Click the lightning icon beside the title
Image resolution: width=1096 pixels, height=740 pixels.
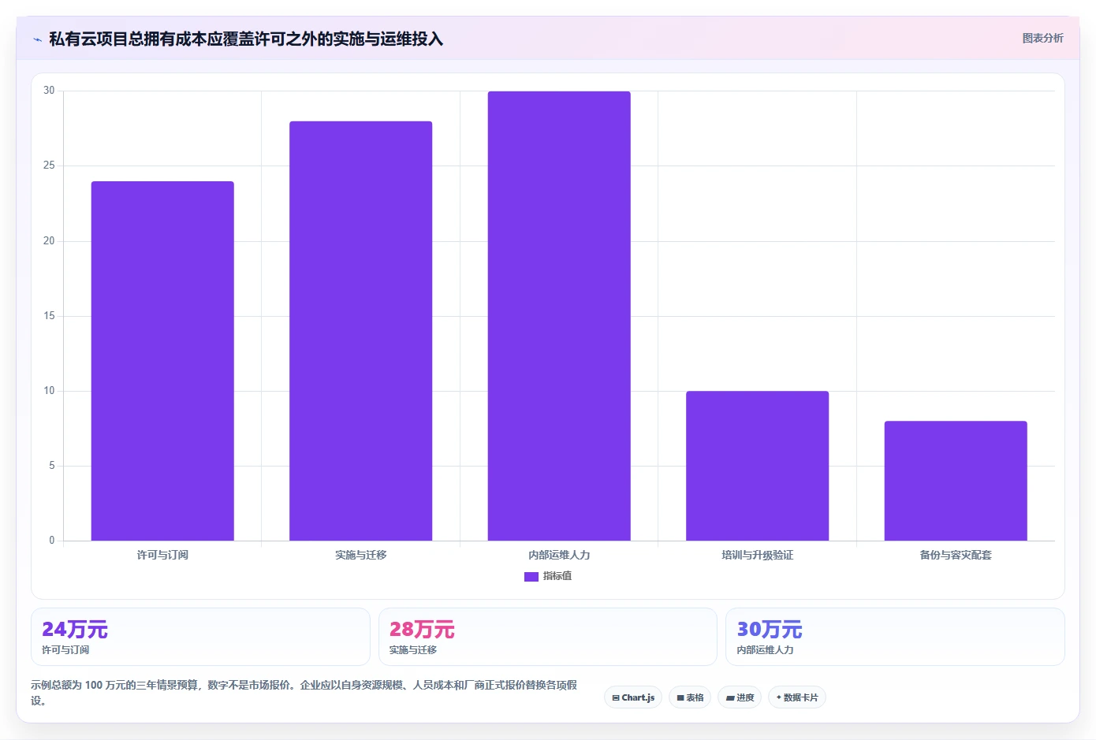point(37,39)
